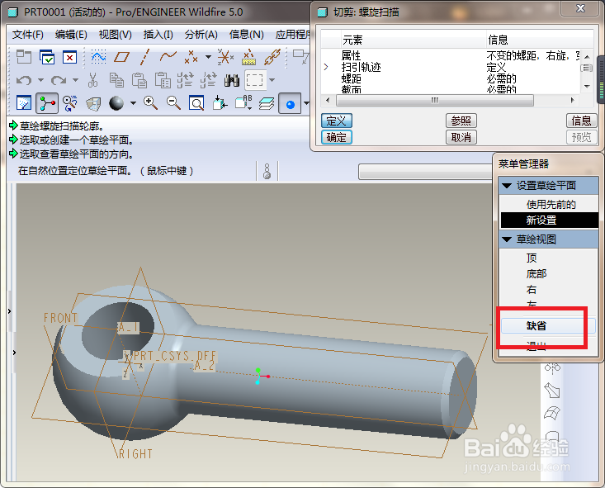
Task: Click the 参照 button
Action: tap(461, 121)
